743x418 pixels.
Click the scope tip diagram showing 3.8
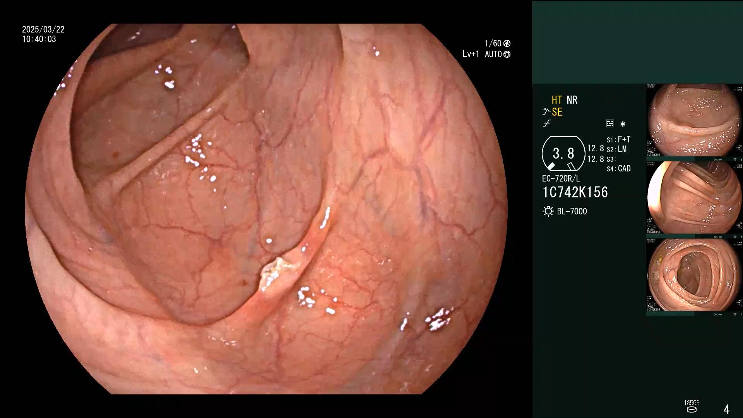coord(563,154)
